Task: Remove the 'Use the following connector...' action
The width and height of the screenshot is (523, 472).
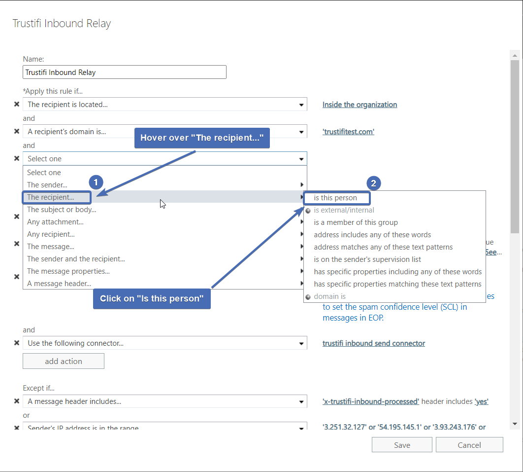Action: pos(17,343)
